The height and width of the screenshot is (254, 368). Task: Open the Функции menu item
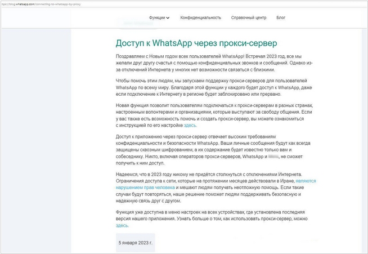coord(157,17)
